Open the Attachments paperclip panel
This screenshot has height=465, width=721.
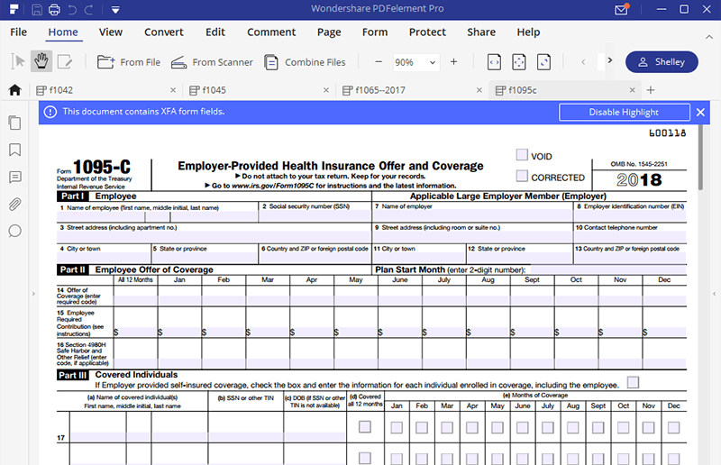[x=14, y=204]
